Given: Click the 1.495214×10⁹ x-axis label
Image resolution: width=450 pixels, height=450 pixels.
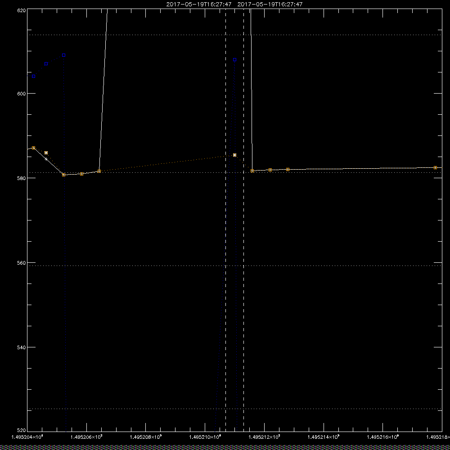Looking at the screenshot, I should pyautogui.click(x=324, y=437).
